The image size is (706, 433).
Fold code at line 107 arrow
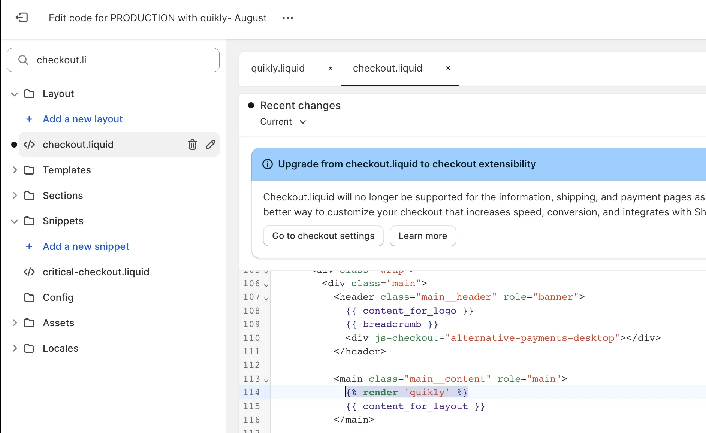tap(266, 298)
